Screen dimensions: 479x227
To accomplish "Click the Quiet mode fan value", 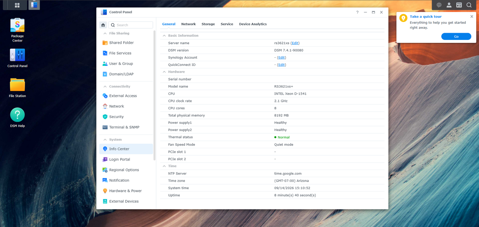I will coord(283,145).
